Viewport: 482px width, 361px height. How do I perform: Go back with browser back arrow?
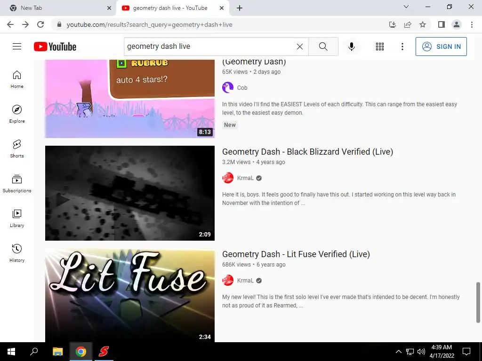[x=10, y=24]
